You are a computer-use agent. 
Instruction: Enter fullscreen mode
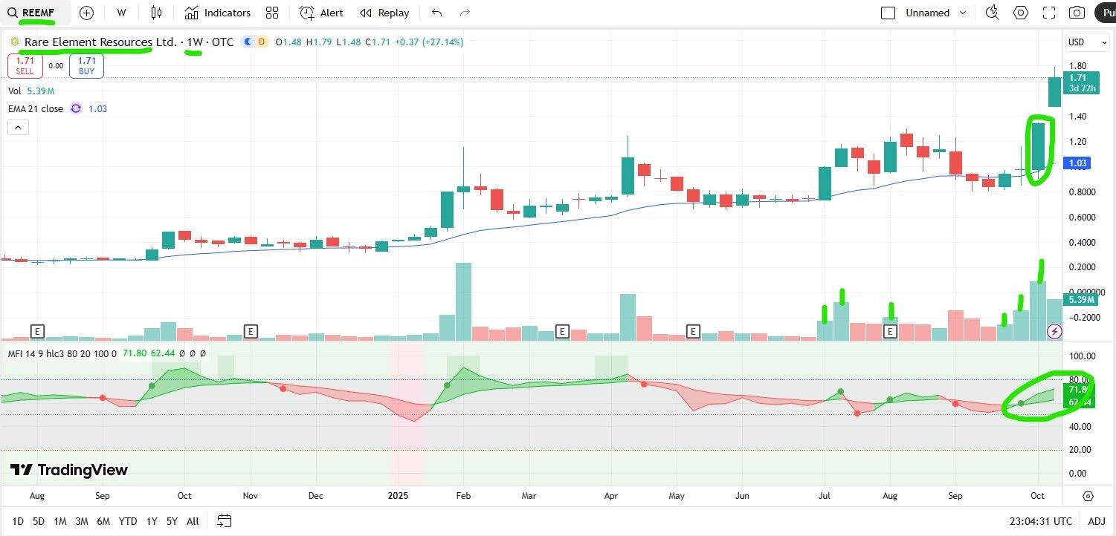point(1049,13)
